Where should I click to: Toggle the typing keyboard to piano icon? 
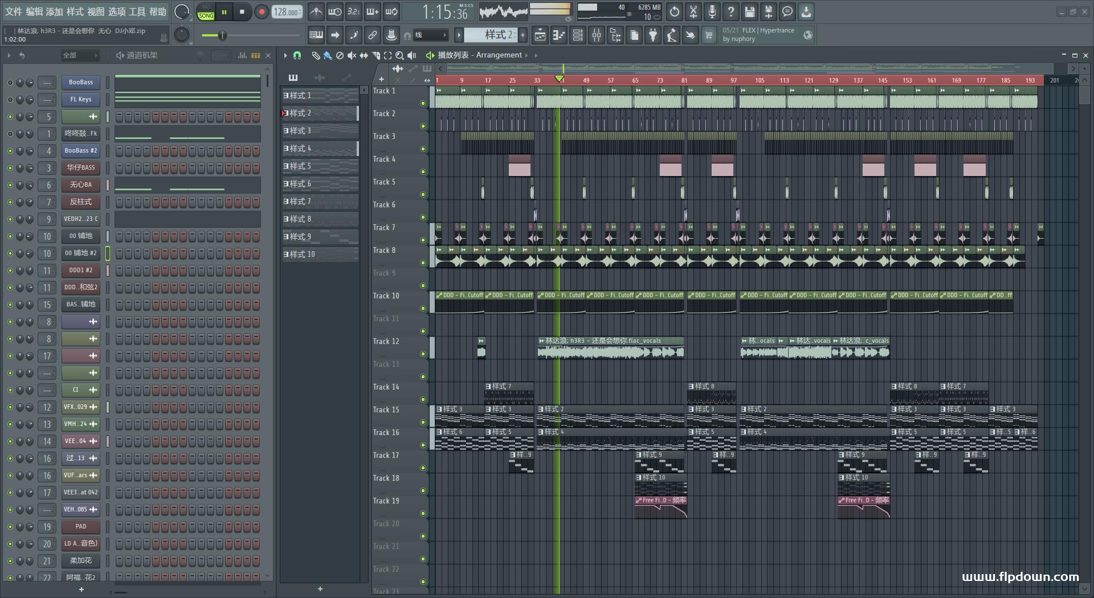(x=316, y=35)
